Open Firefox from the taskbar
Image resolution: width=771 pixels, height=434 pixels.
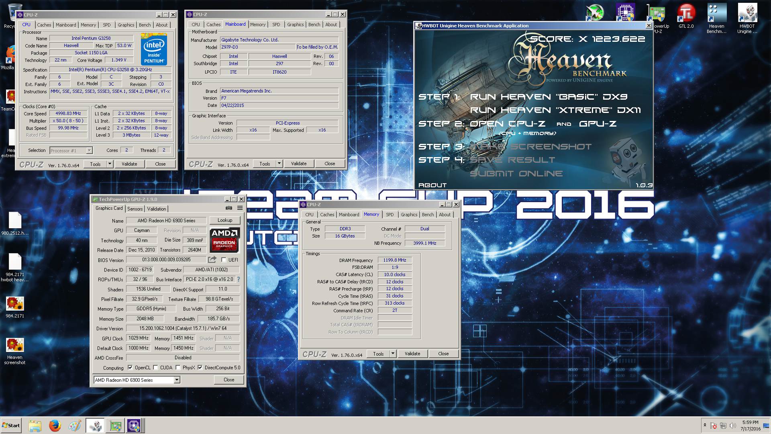(55, 426)
